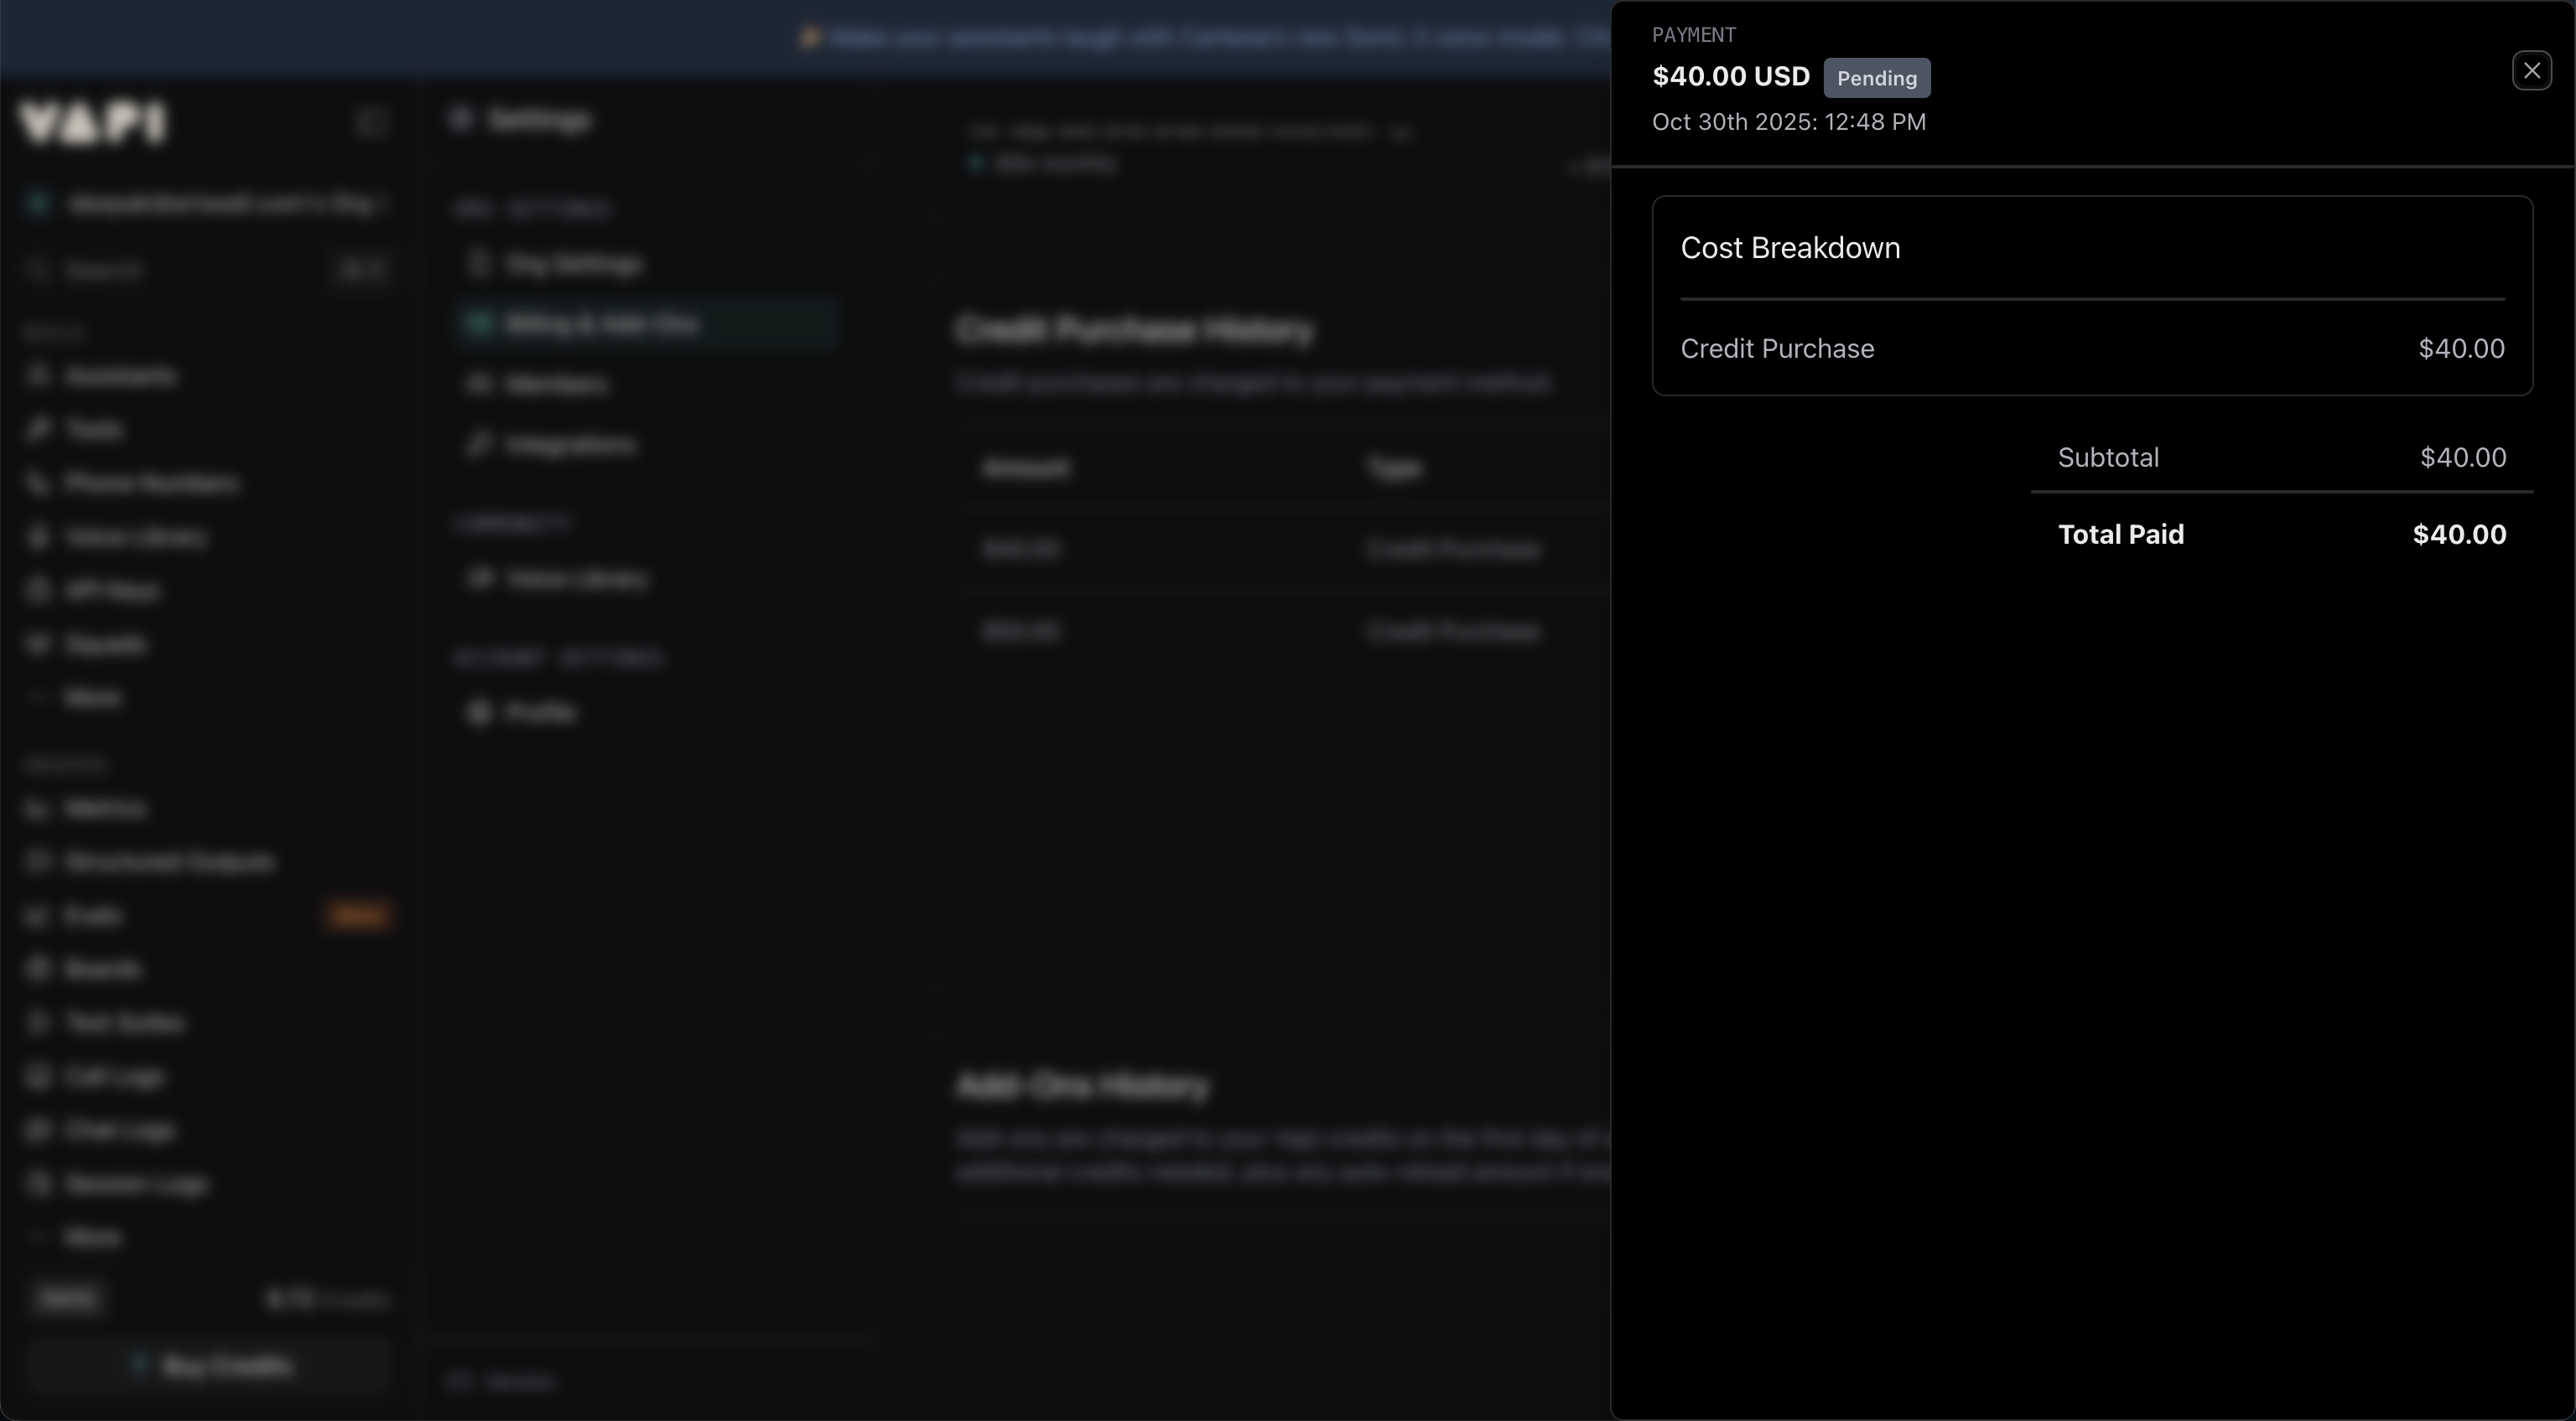Toggle sidebar collapse next to VAPI logo
This screenshot has height=1421, width=2576.
371,122
